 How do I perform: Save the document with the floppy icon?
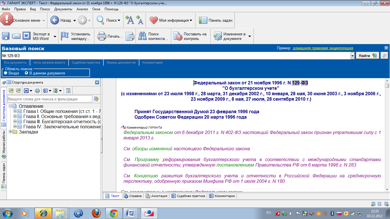tap(6, 36)
